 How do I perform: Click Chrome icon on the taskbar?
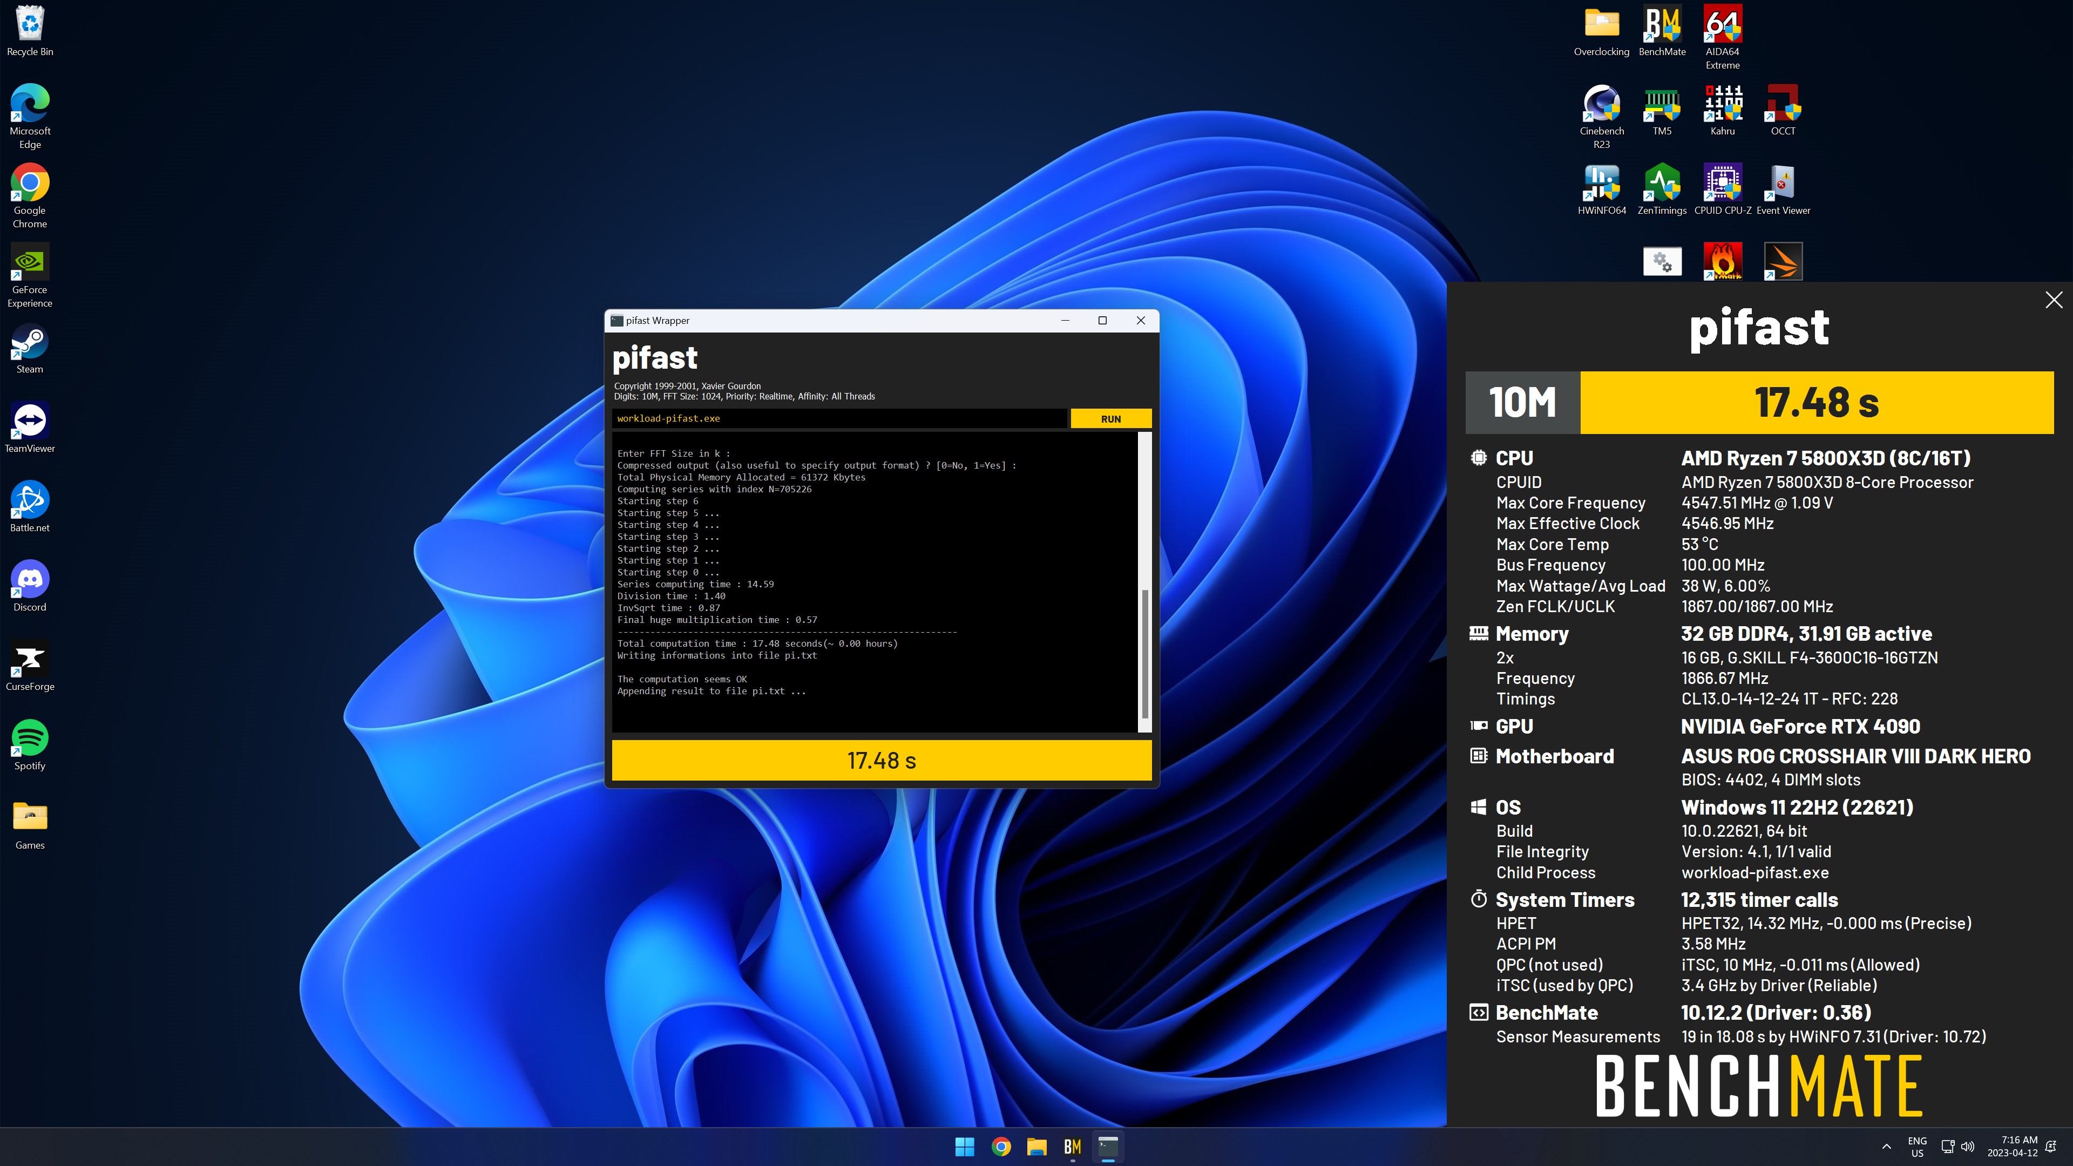coord(1000,1147)
